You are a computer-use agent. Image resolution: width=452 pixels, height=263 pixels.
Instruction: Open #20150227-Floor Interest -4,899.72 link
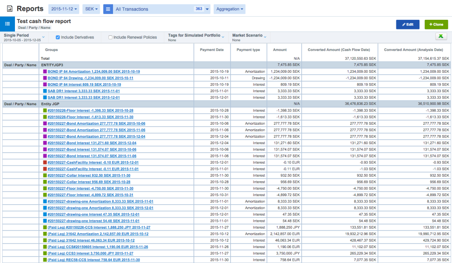coord(90,195)
